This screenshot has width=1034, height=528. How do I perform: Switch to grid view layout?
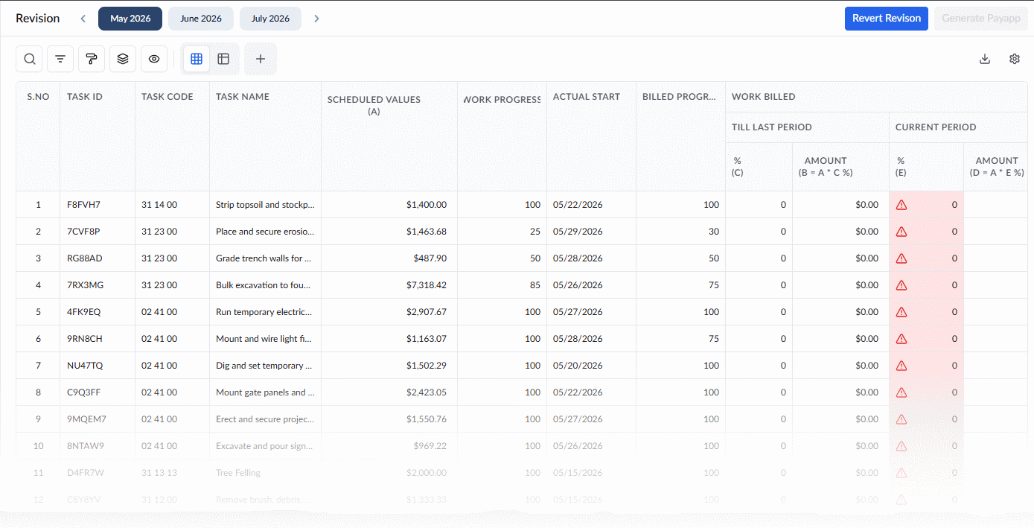click(197, 59)
